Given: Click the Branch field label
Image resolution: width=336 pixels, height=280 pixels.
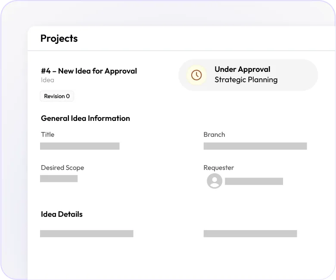Looking at the screenshot, I should coord(214,135).
